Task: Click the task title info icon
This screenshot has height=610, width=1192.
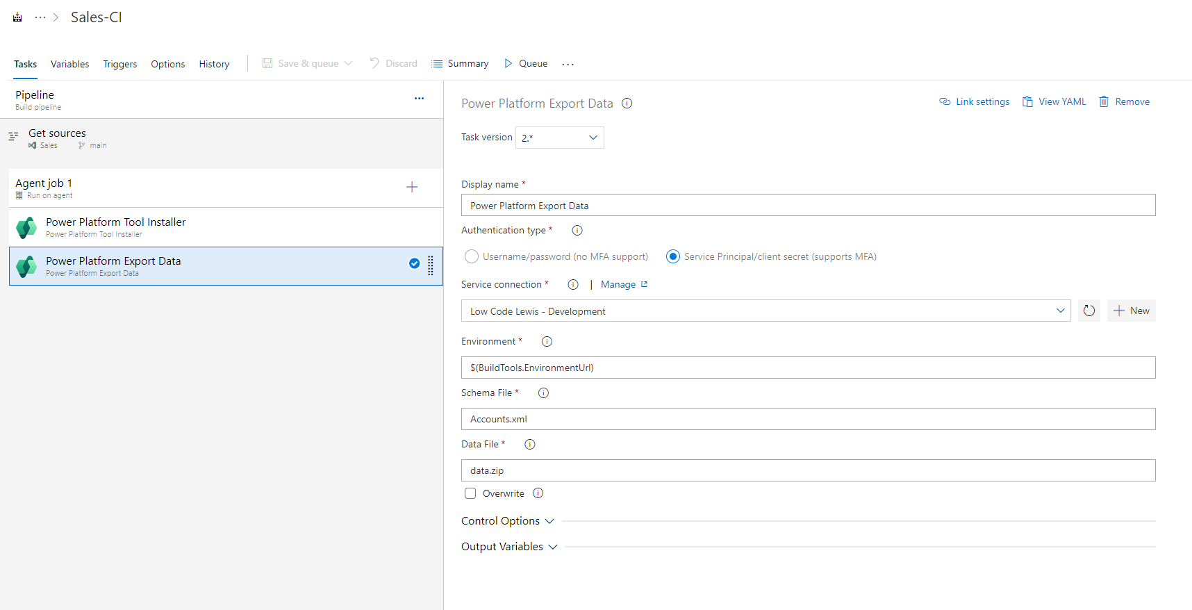Action: click(x=627, y=104)
